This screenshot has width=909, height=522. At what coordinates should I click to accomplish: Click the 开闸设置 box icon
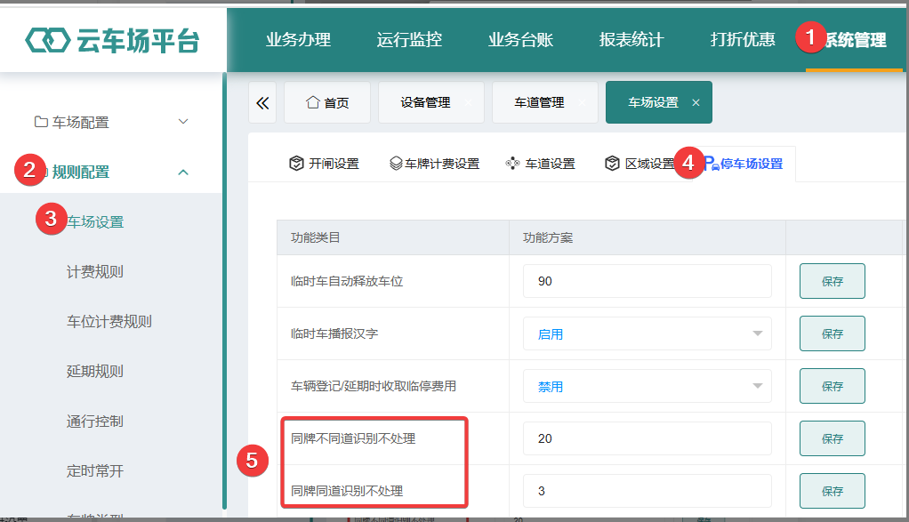[x=296, y=164]
